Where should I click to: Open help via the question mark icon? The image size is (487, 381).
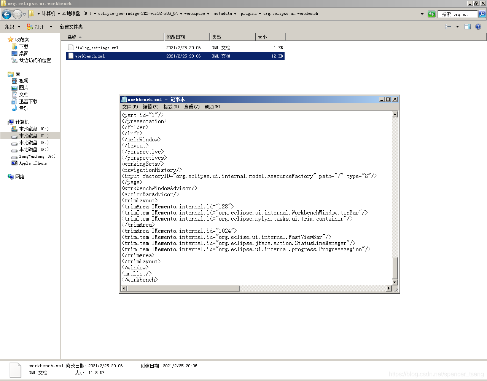pyautogui.click(x=478, y=27)
